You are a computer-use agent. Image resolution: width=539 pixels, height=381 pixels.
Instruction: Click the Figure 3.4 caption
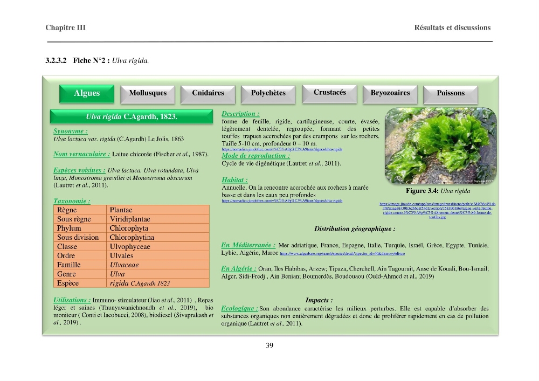[438, 191]
